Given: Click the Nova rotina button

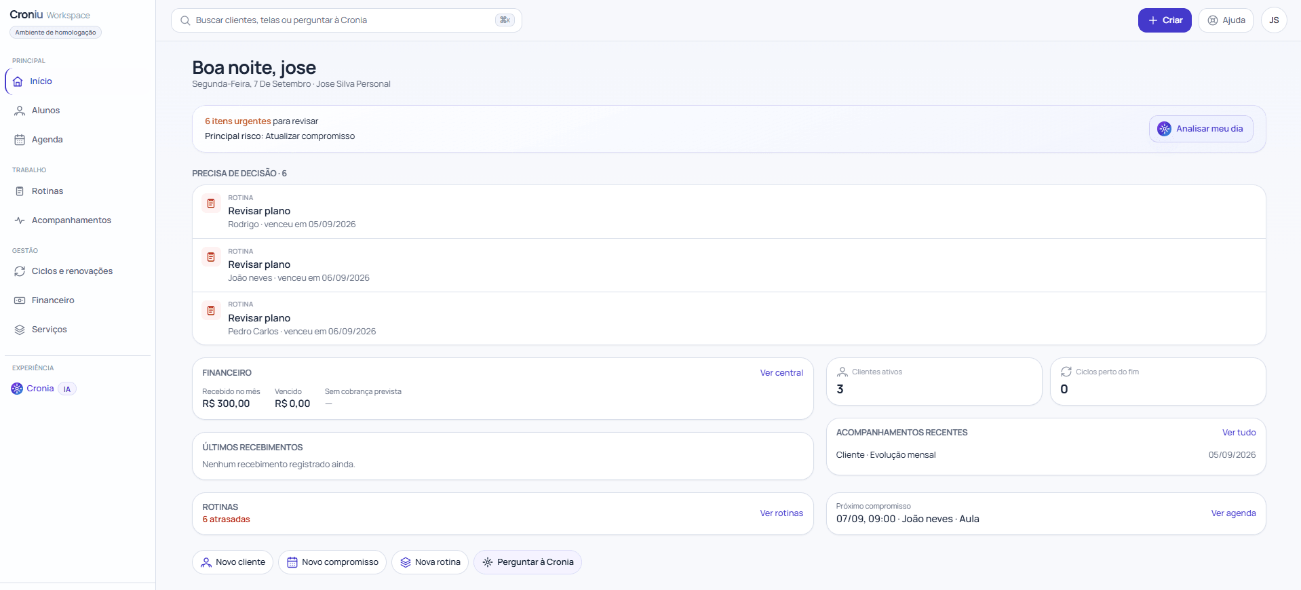Looking at the screenshot, I should point(430,562).
